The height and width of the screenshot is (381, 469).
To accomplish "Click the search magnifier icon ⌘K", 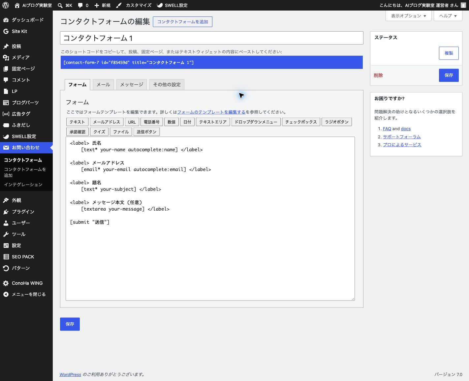I will point(60,5).
